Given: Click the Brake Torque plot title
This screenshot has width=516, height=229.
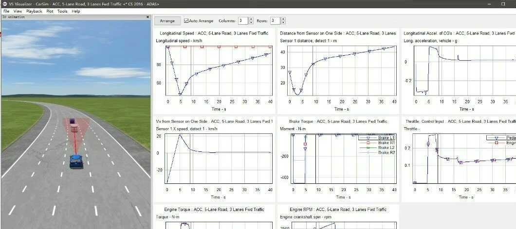Looking at the screenshot, I should pos(338,121).
